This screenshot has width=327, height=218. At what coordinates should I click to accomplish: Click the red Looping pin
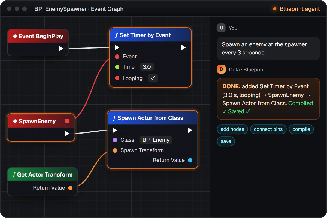[x=117, y=78]
